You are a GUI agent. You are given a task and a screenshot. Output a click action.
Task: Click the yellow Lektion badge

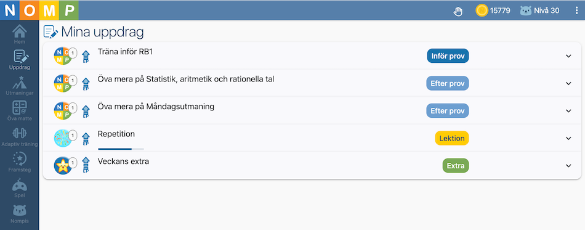click(452, 138)
